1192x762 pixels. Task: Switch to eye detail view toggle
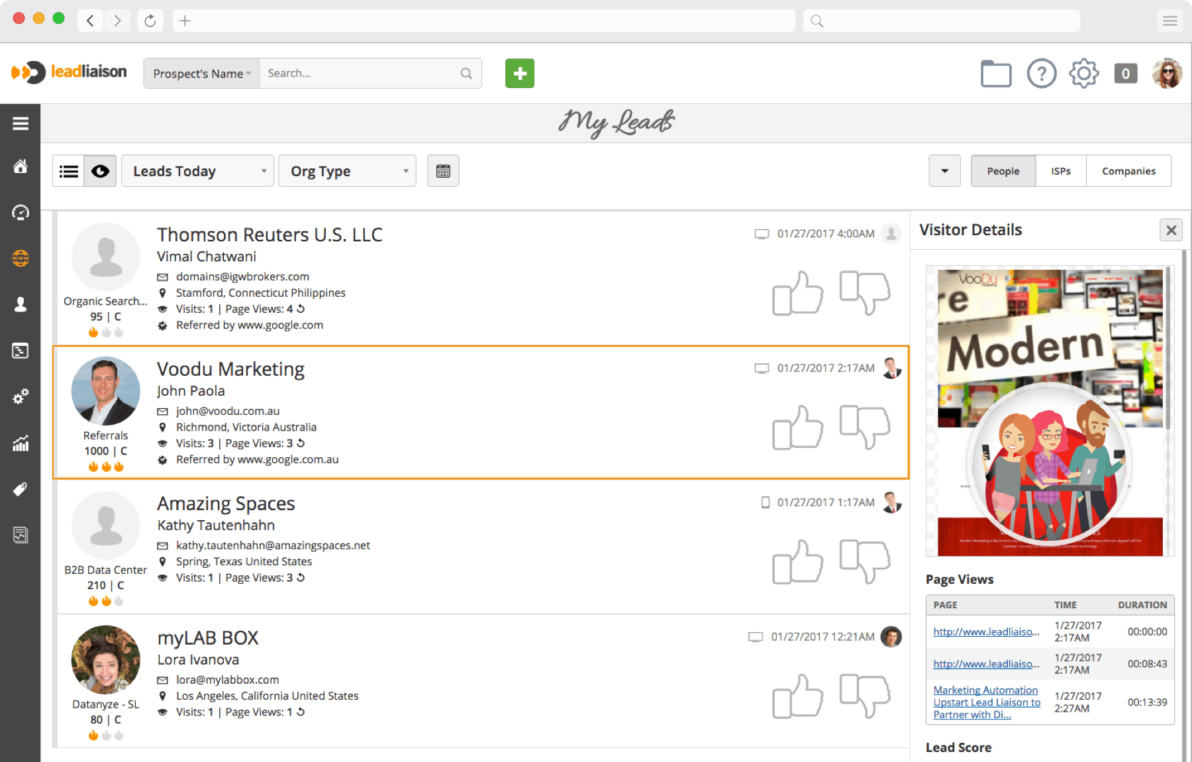coord(100,171)
